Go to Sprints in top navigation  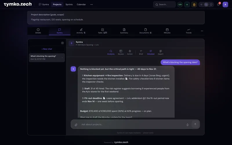coord(69,4)
